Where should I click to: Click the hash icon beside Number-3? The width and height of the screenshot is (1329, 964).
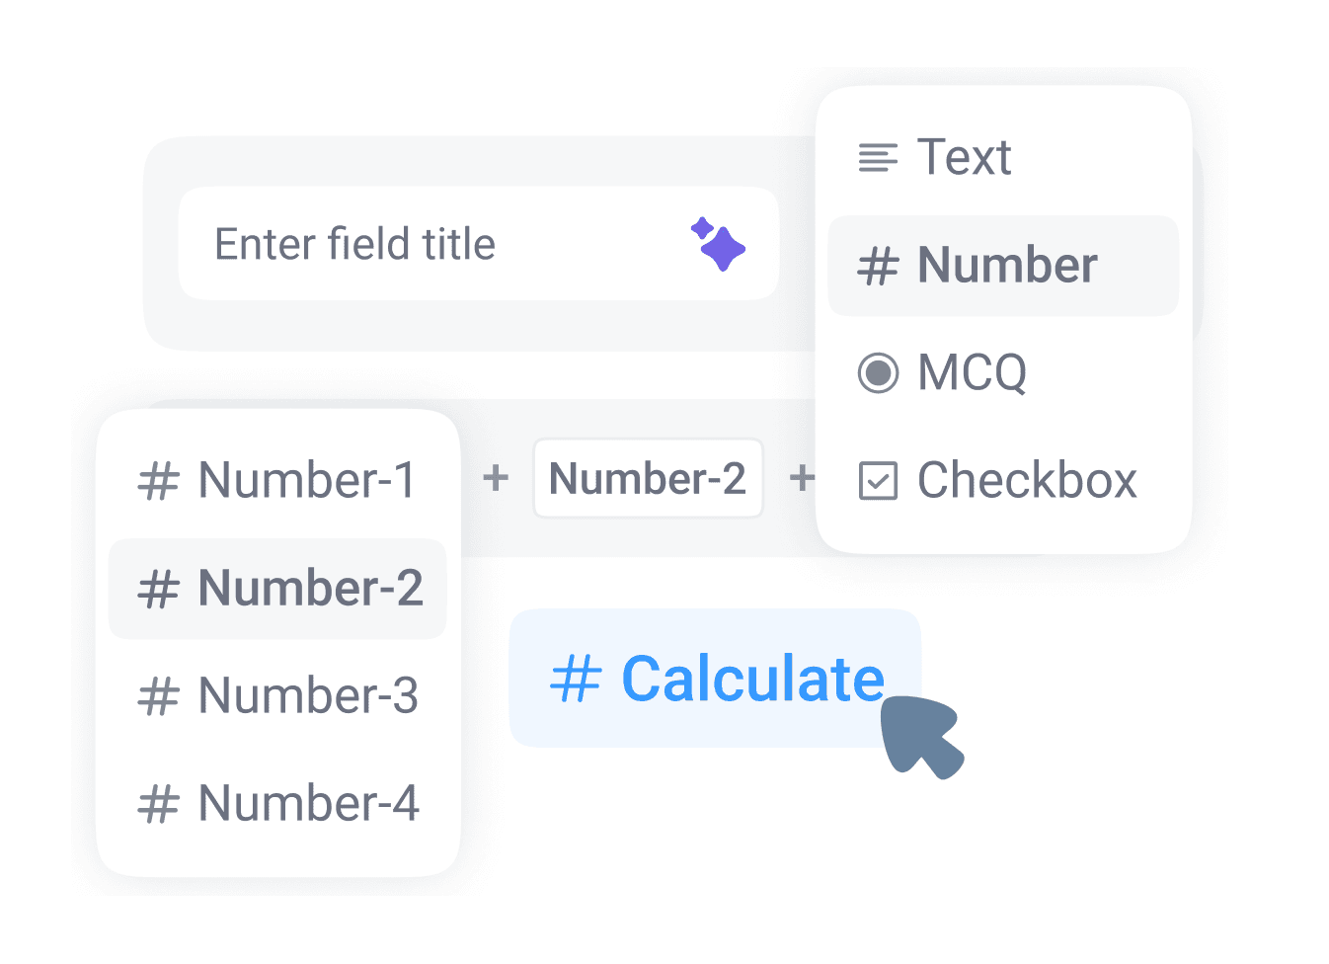point(158,696)
